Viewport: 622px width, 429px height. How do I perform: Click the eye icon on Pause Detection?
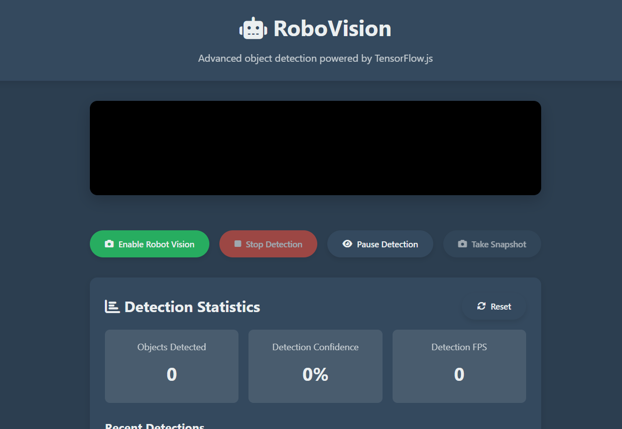pos(347,244)
